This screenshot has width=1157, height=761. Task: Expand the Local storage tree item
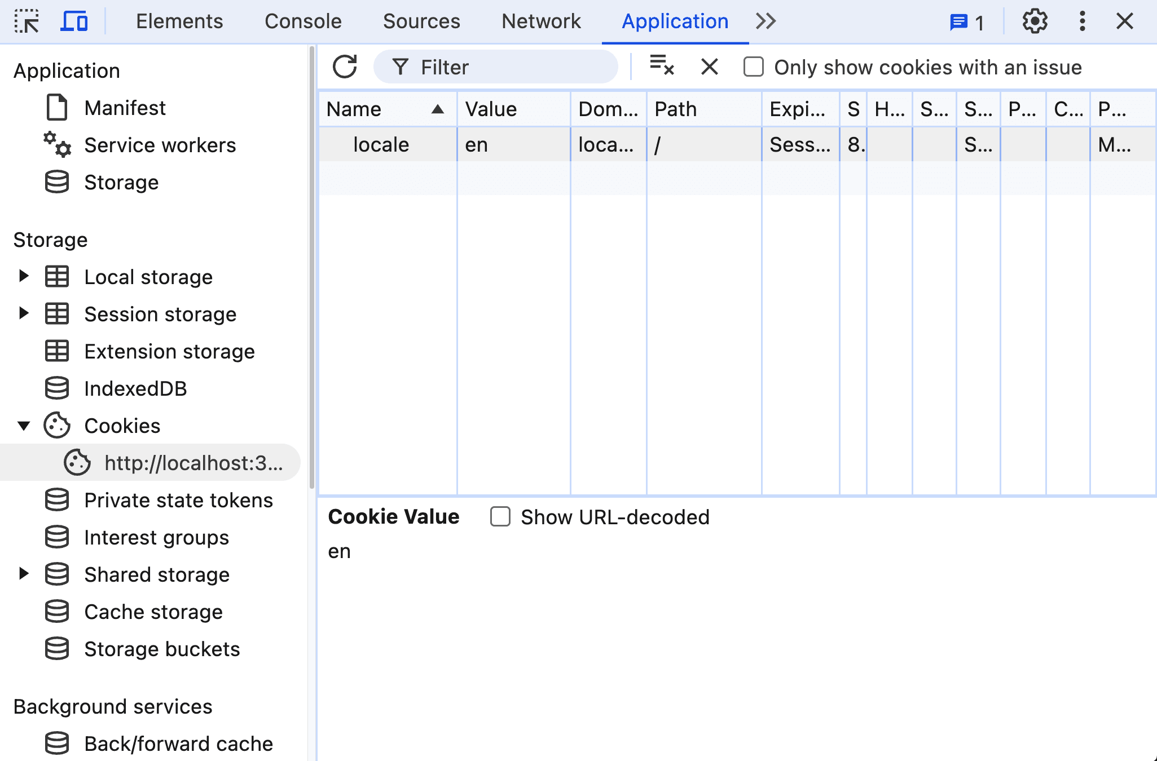pyautogui.click(x=23, y=277)
